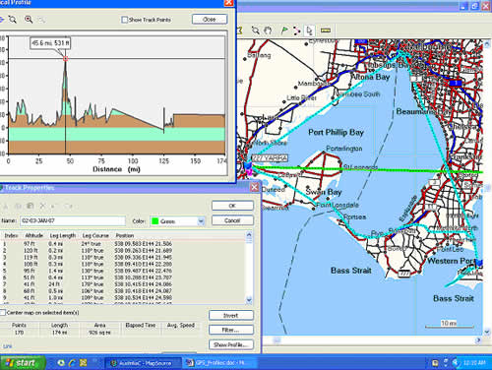
Task: Click the Paste icon in Track Properties toolbar
Action: pyautogui.click(x=31, y=206)
